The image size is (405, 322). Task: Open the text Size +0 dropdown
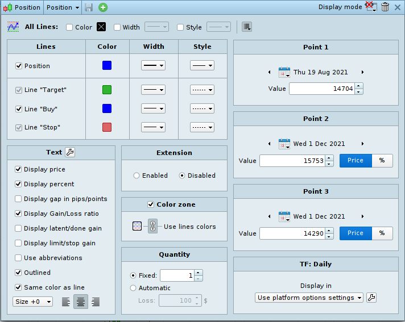coord(32,302)
